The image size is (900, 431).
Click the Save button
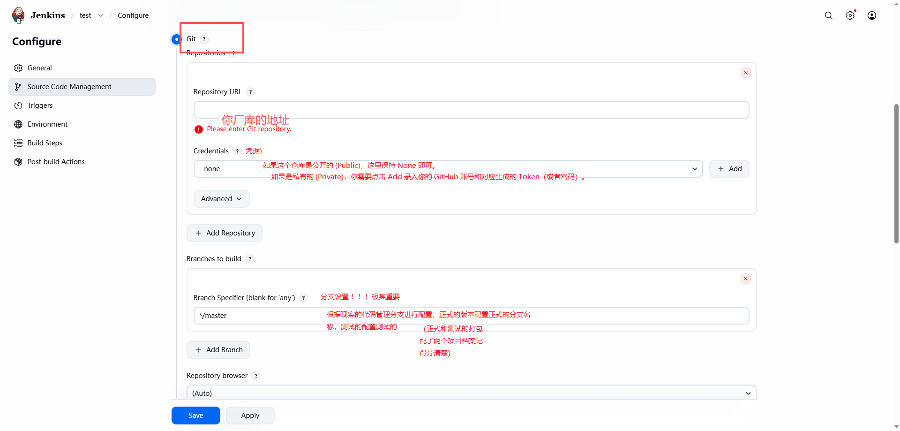[196, 416]
